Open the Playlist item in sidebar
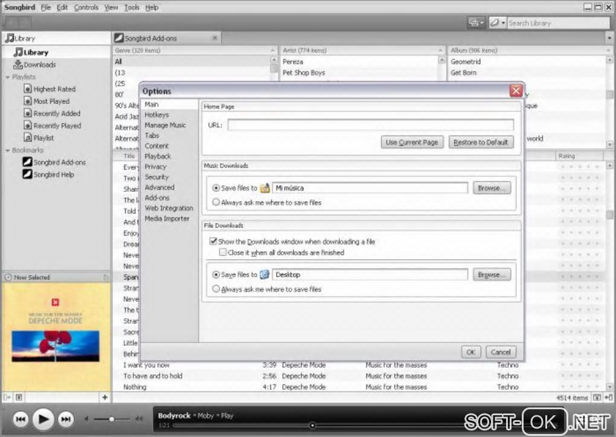Image resolution: width=616 pixels, height=437 pixels. (39, 138)
